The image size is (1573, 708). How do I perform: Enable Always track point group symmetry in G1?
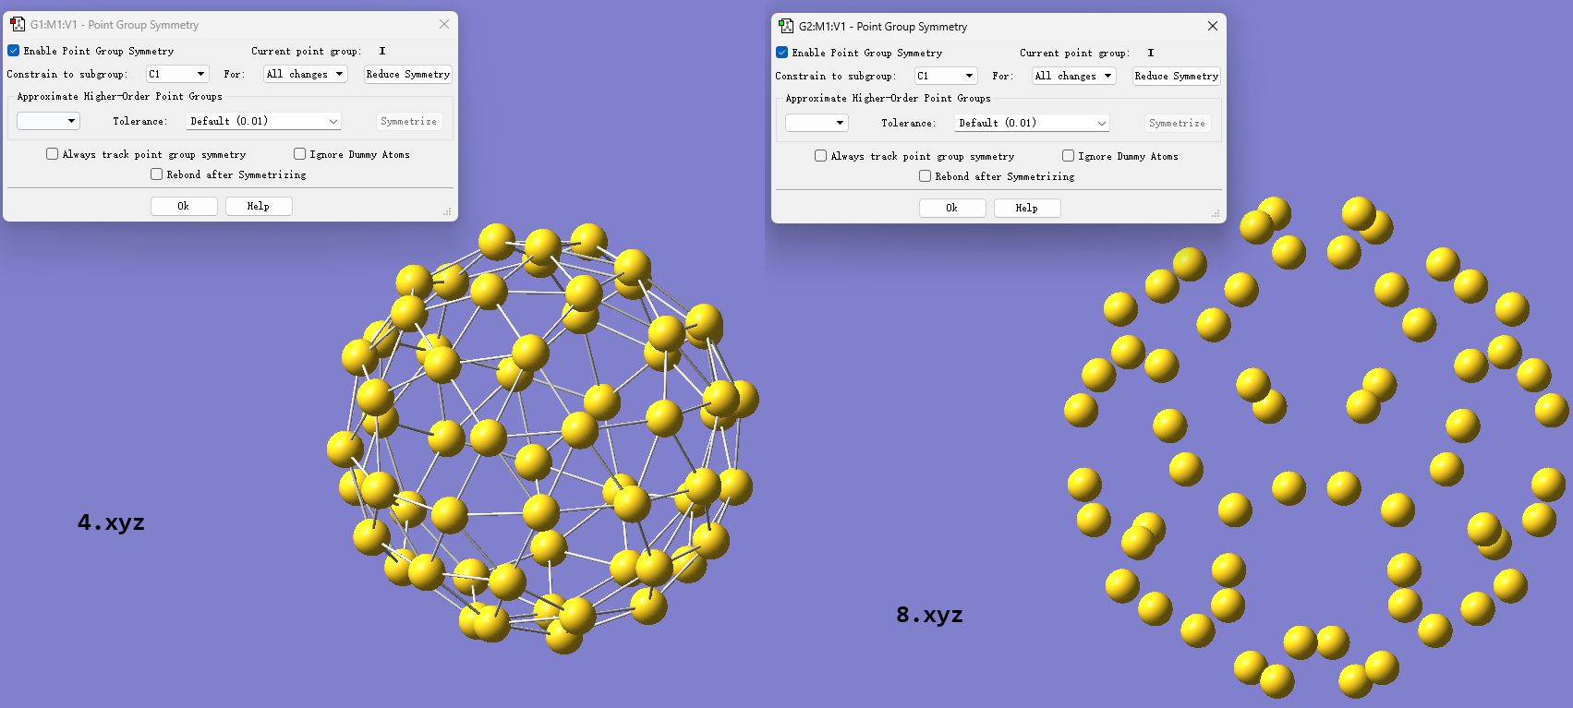click(53, 154)
